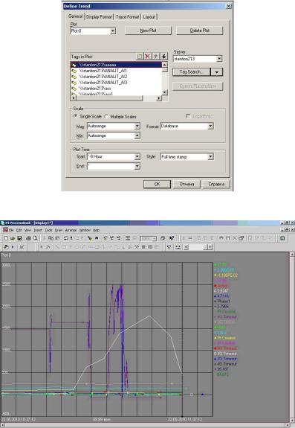Click the rightmost icon on ProcessBook top toolbar
Viewport: 295px width, 428px height.
[x=282, y=238]
